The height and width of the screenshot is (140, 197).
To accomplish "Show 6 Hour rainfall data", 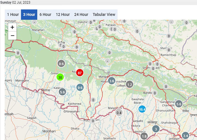I will tap(45, 15).
